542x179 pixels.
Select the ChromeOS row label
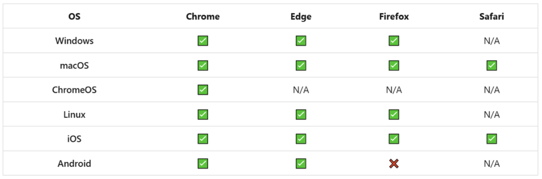pos(74,90)
